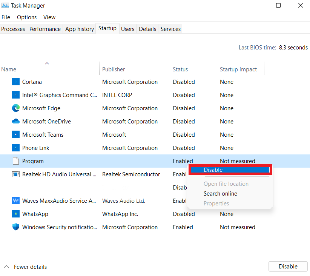Click the Intel Graphics Command Center icon
Screen dimensions: 310x276
pyautogui.click(x=15, y=95)
